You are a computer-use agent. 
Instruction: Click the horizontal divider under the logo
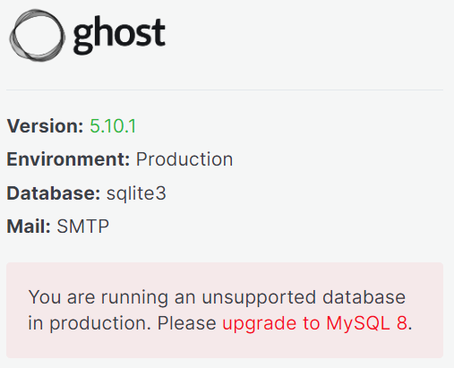click(225, 90)
